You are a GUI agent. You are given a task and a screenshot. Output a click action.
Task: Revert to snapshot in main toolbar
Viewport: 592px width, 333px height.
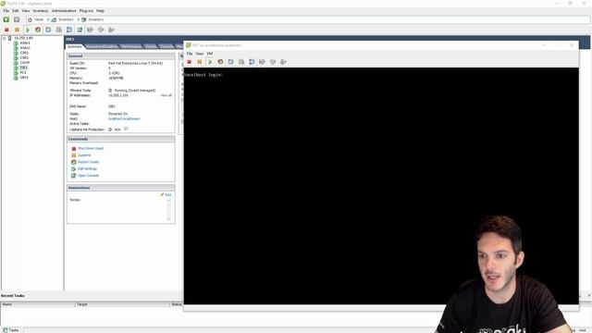(59, 30)
